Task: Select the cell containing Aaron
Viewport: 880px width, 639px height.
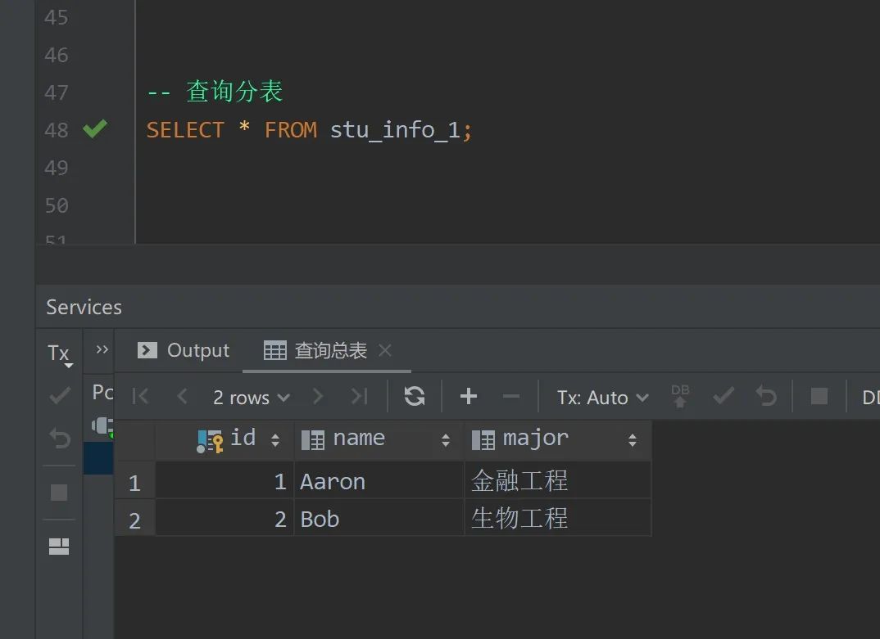Action: pos(379,481)
